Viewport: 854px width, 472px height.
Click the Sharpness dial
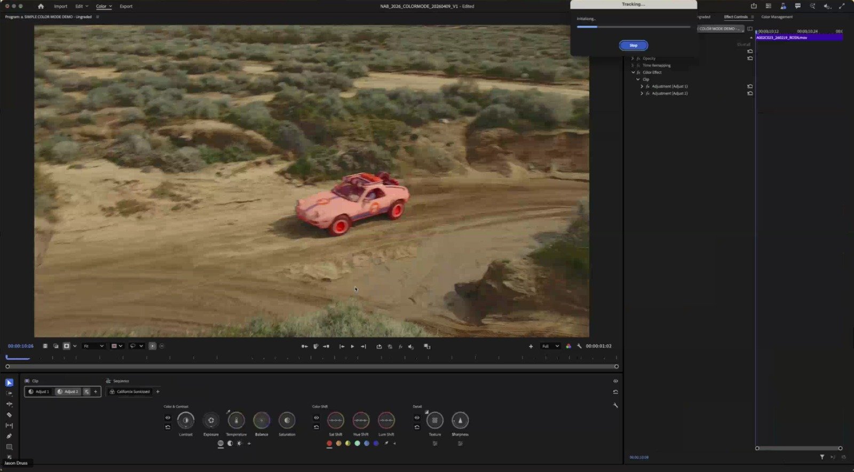460,420
